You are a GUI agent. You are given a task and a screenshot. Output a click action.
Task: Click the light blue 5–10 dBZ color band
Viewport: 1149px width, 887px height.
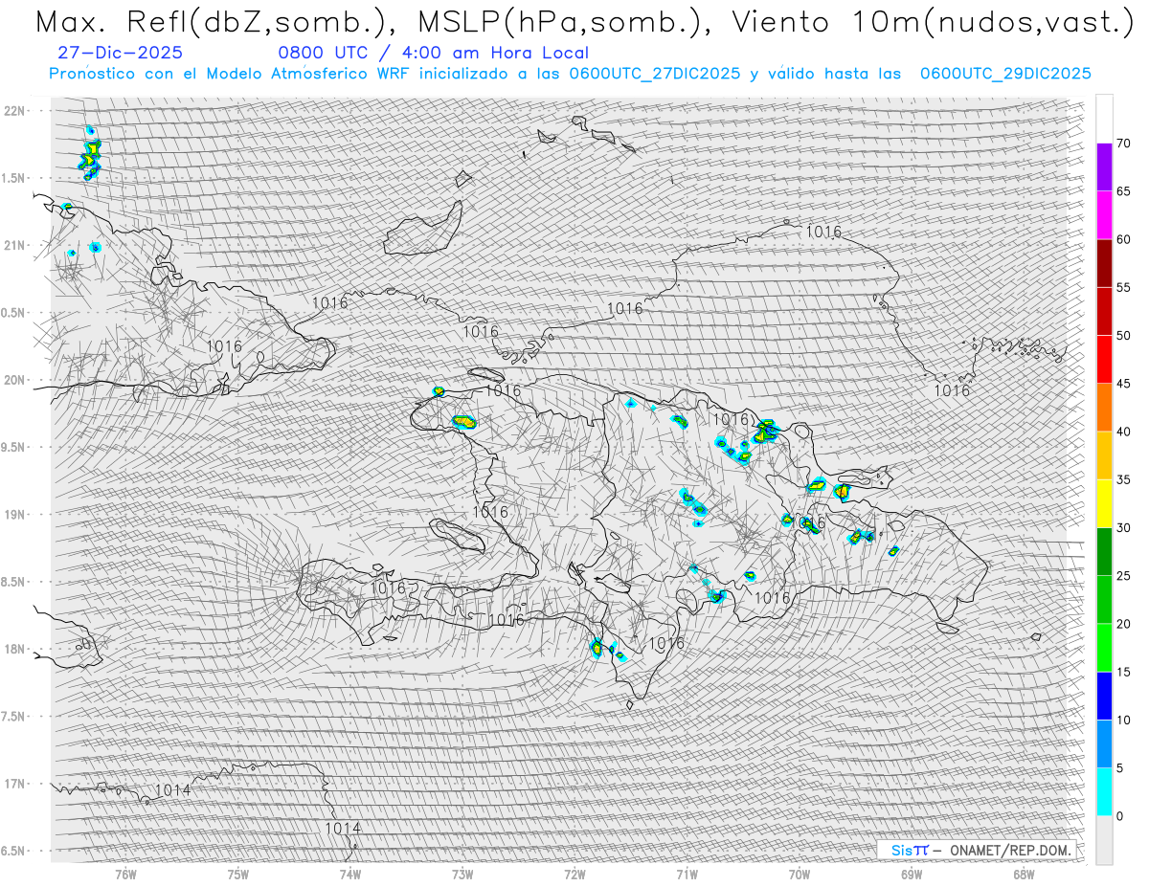tap(1104, 744)
